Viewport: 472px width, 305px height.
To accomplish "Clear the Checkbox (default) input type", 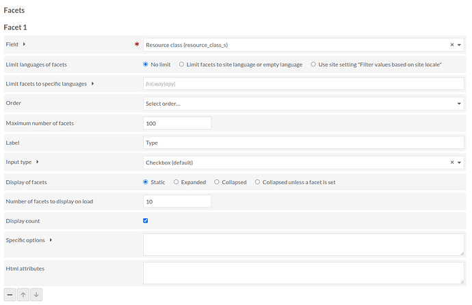I will click(451, 163).
